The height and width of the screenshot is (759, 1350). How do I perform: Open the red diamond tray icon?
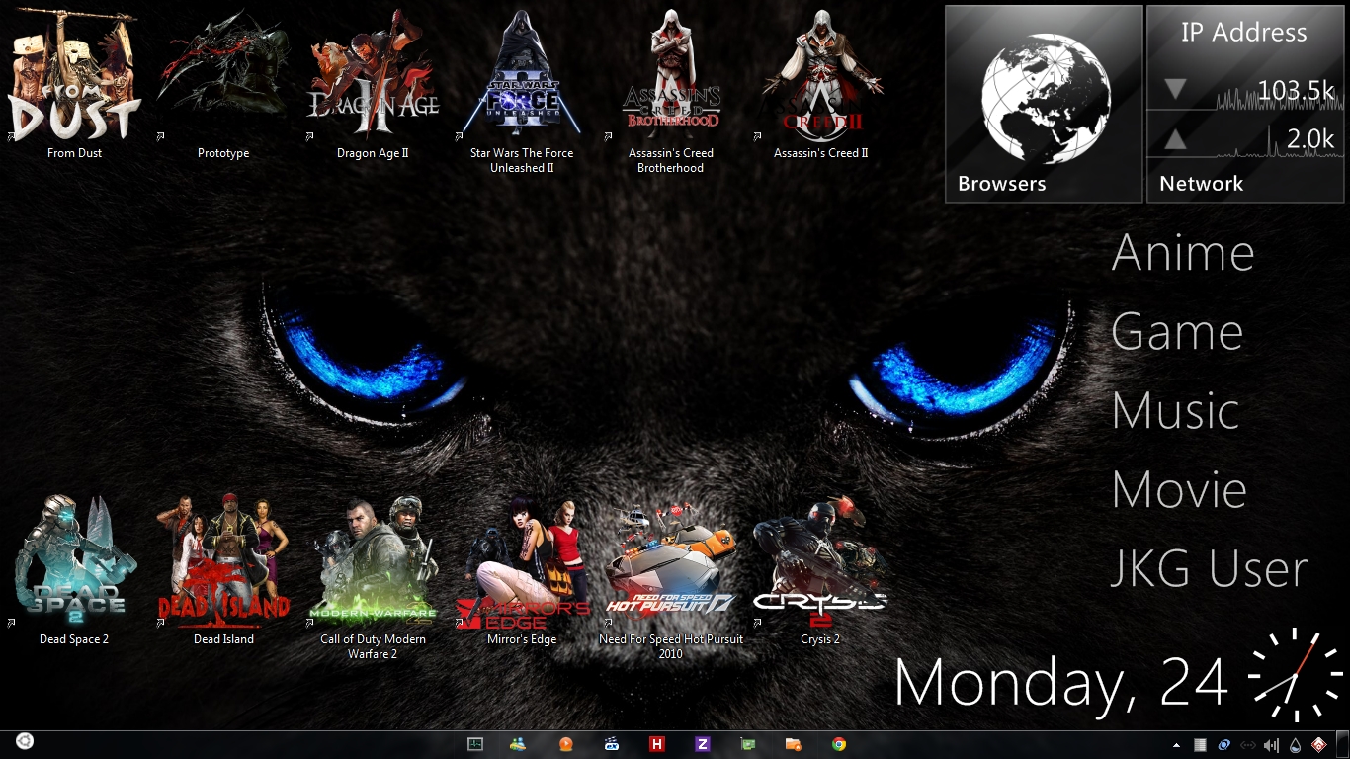point(1318,745)
